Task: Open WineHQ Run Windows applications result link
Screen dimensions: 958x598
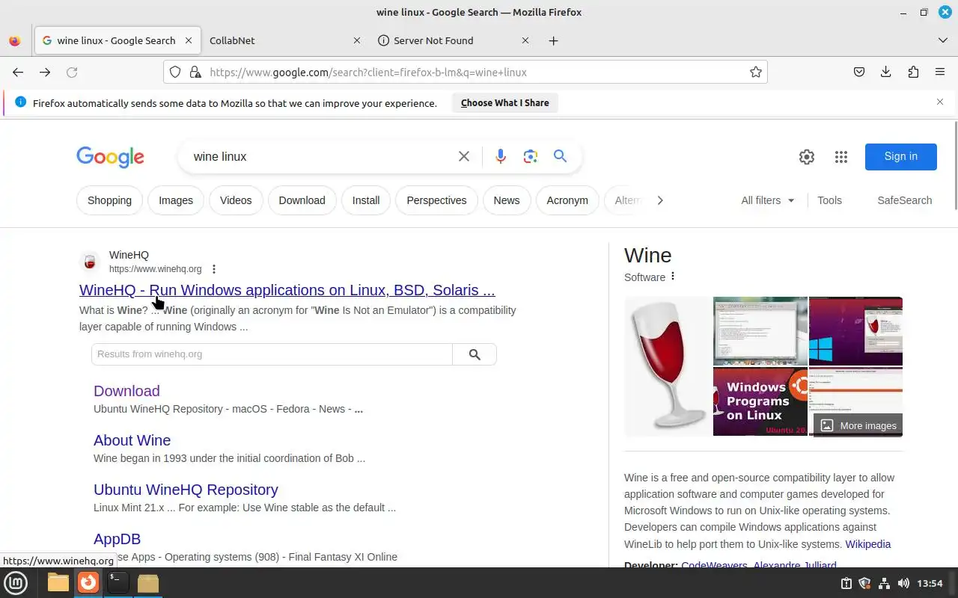Action: pyautogui.click(x=287, y=290)
